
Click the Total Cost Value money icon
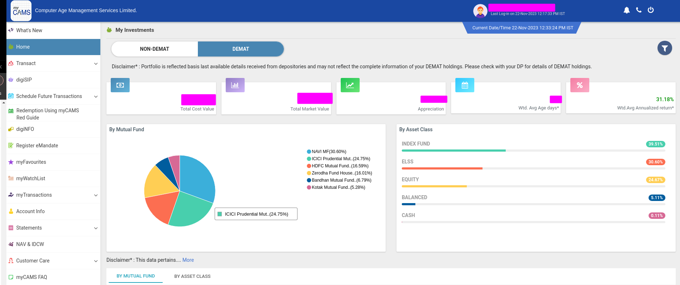[x=120, y=85]
